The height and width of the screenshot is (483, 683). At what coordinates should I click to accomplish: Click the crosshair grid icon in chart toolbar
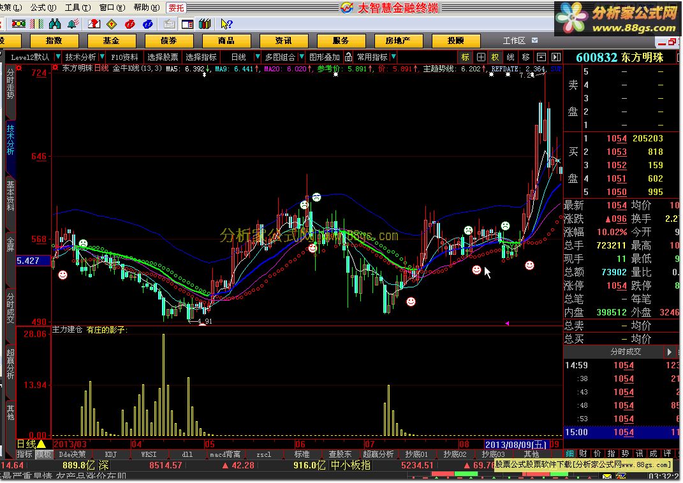(x=481, y=57)
